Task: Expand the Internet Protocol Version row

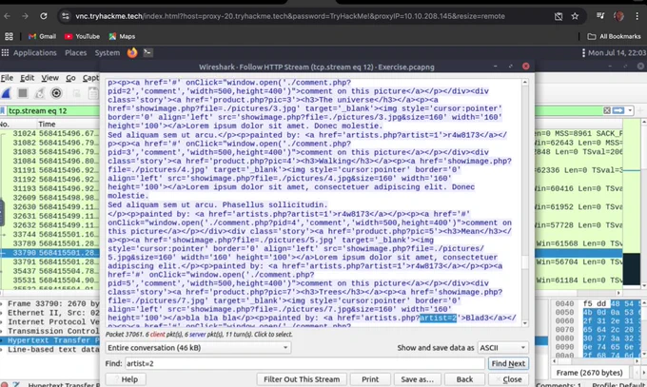Action: click(49, 321)
